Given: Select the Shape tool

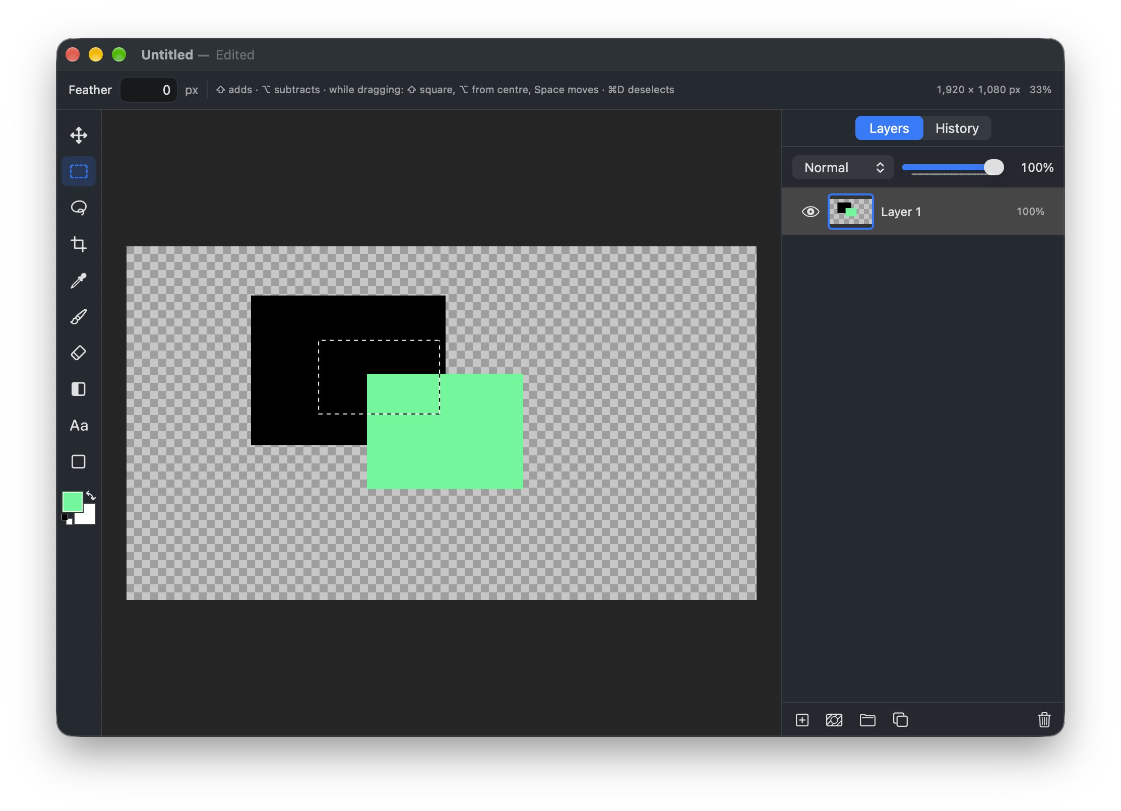Looking at the screenshot, I should 79,461.
